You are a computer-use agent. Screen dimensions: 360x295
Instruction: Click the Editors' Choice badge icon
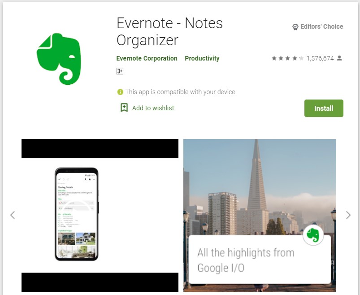(x=295, y=27)
